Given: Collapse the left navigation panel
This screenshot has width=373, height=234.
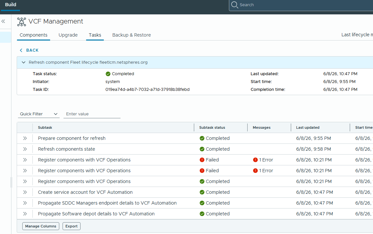Looking at the screenshot, I should 3,21.
